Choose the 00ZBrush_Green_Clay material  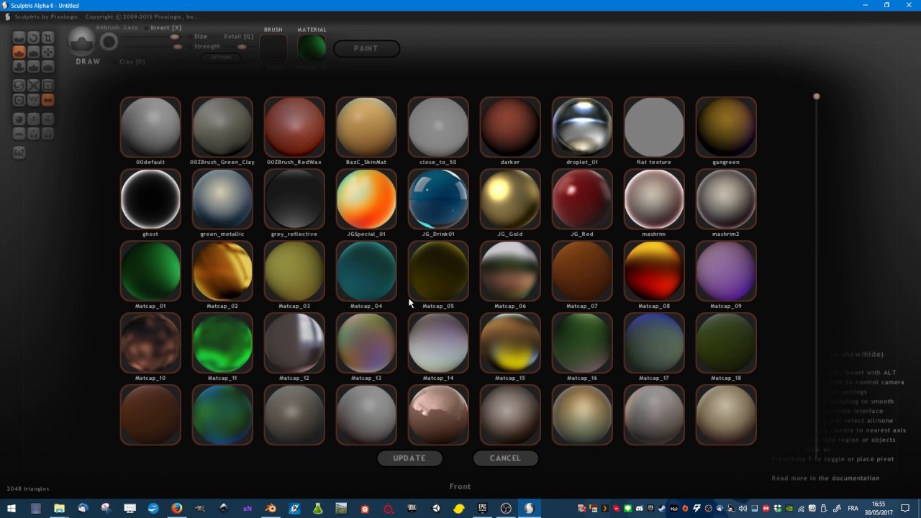[x=222, y=127]
